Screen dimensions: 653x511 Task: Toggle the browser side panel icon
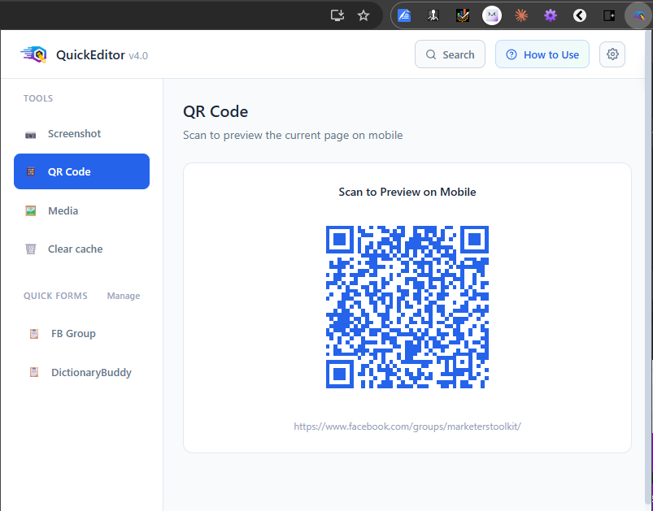click(609, 15)
